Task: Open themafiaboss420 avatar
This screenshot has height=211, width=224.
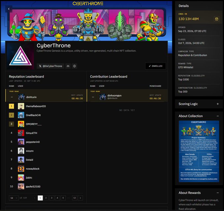Action: [21, 106]
